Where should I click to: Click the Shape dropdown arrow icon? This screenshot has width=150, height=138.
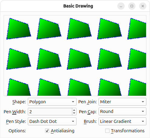tap(73, 102)
